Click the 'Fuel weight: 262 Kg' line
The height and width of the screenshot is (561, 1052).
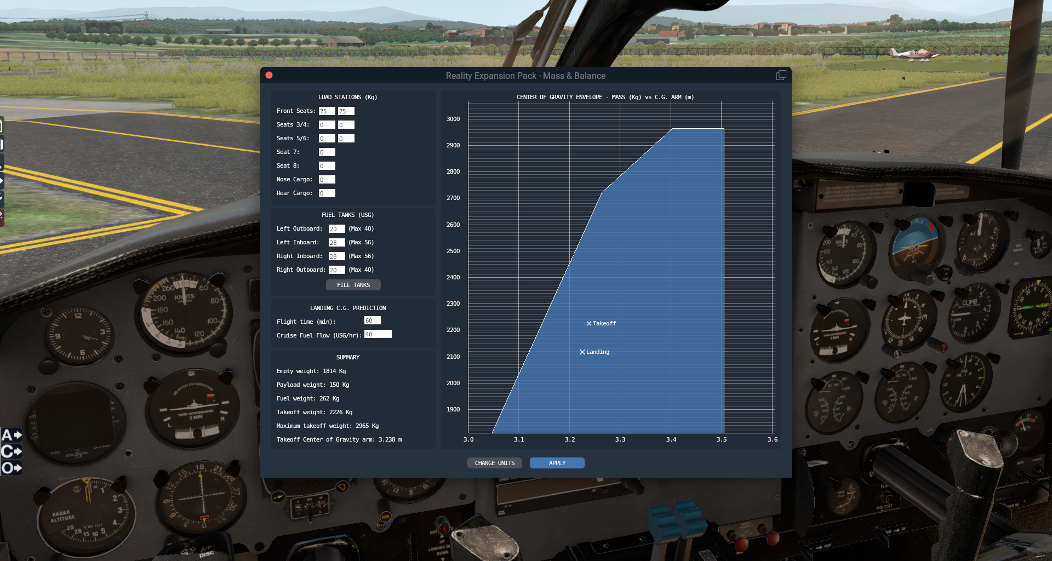(308, 399)
